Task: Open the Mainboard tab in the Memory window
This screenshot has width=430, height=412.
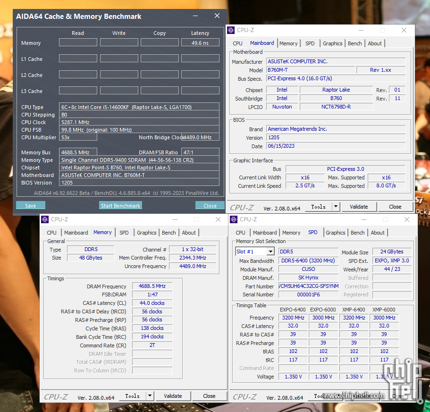Action: click(x=76, y=233)
